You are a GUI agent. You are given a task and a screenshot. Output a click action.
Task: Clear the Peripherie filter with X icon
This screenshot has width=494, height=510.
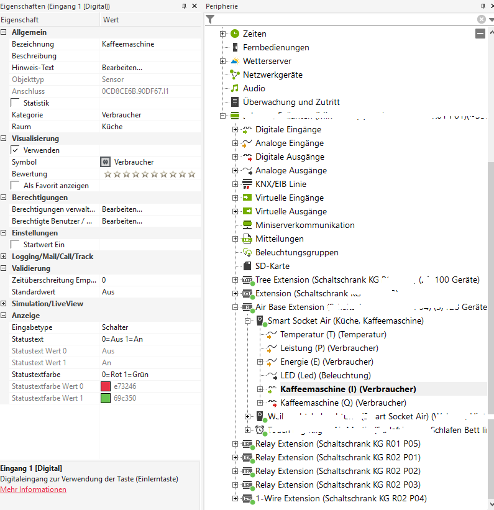pos(482,19)
